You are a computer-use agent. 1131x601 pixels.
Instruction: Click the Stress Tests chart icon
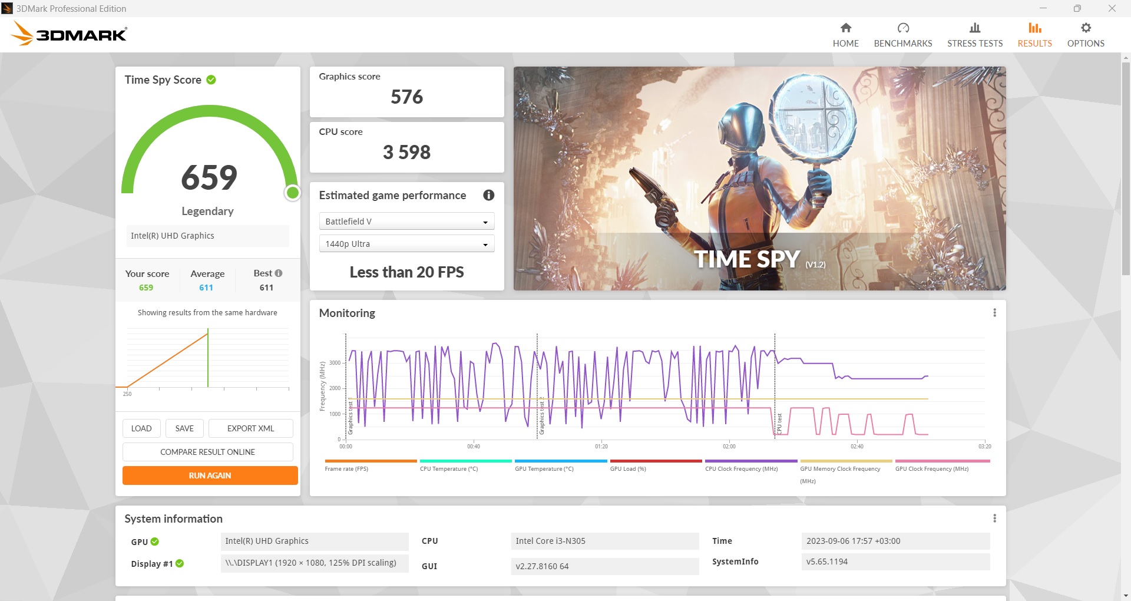(974, 28)
